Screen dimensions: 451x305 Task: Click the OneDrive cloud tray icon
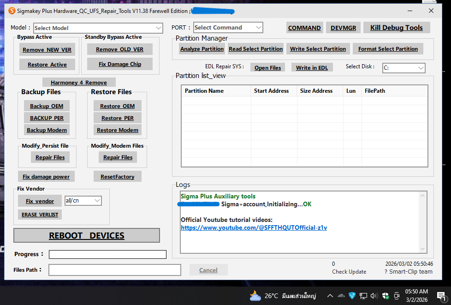tap(341, 296)
